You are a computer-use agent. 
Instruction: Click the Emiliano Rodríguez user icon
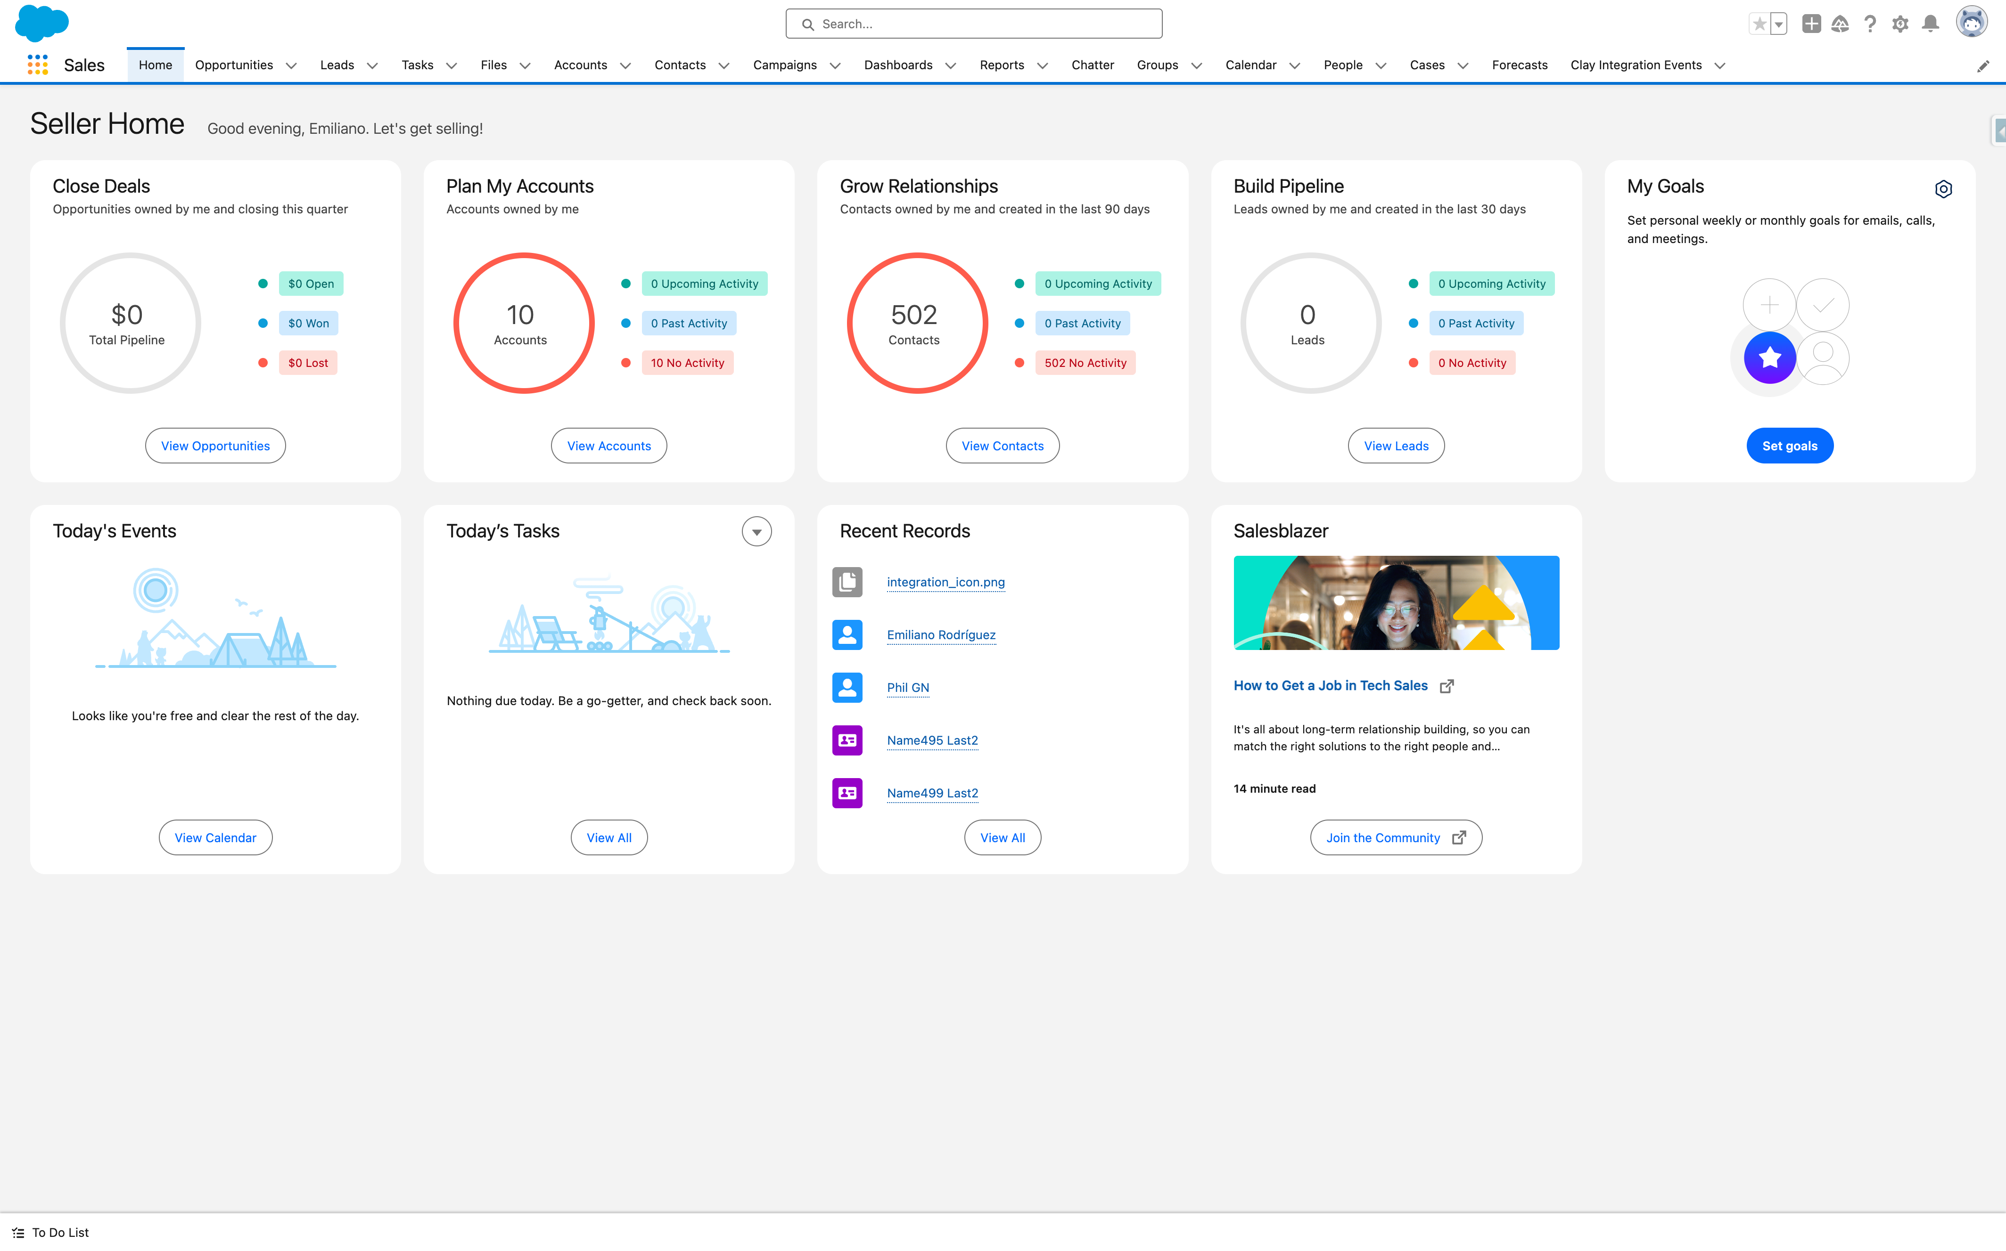(x=847, y=634)
